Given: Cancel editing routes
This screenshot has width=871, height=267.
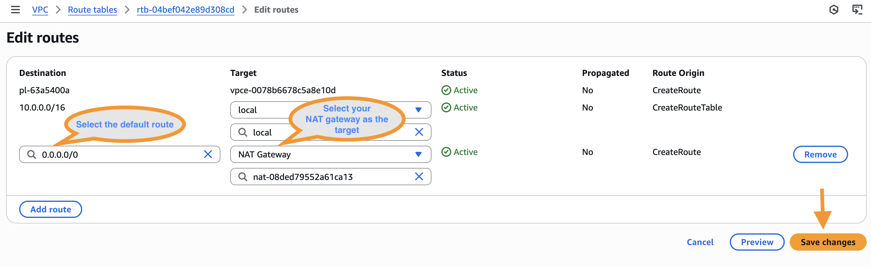Looking at the screenshot, I should [x=700, y=242].
